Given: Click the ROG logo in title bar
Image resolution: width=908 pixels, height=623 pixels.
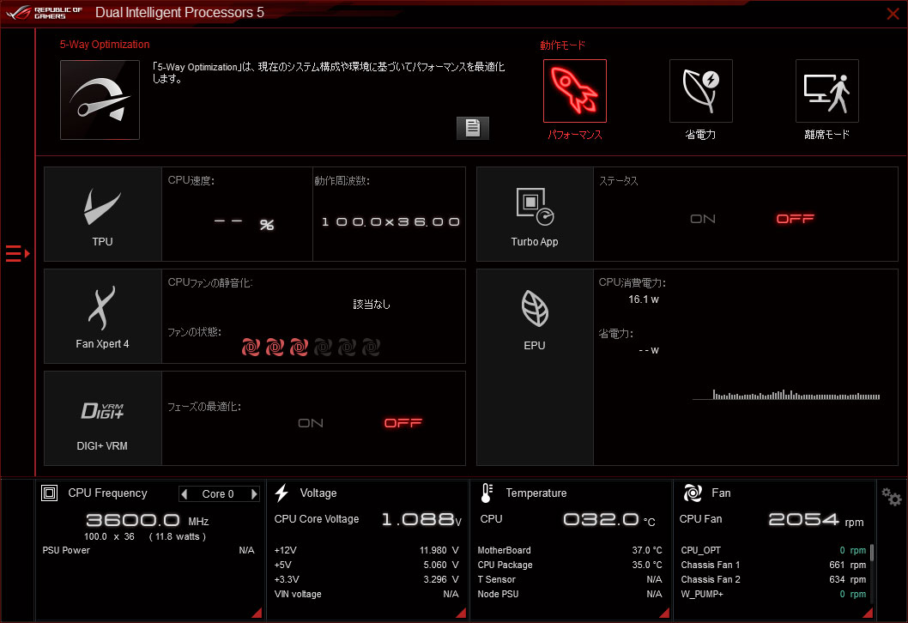Looking at the screenshot, I should [45, 13].
